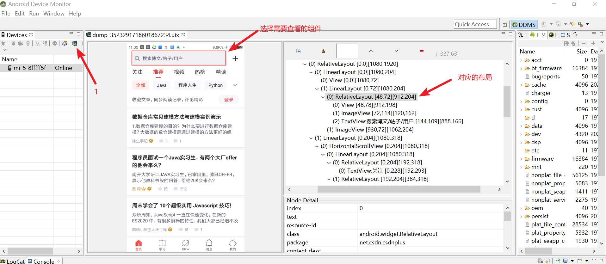The image size is (606, 264).
Task: Open the File menu
Action: [x=6, y=14]
